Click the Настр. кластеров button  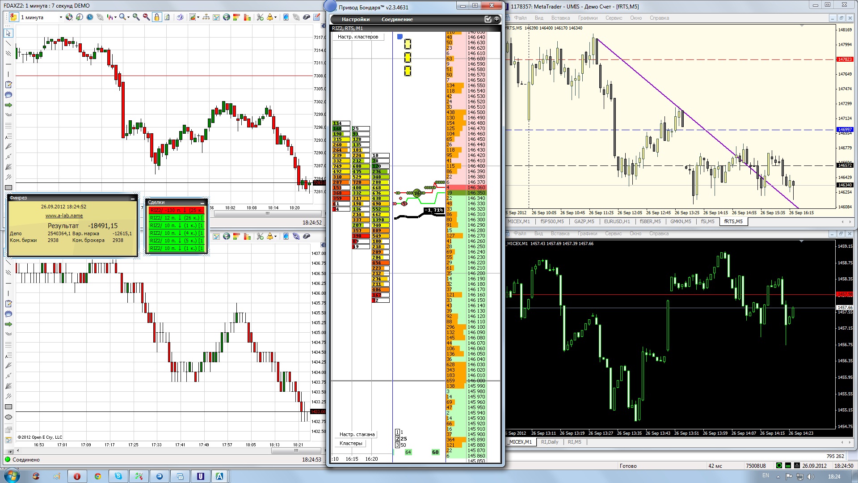pyautogui.click(x=358, y=37)
